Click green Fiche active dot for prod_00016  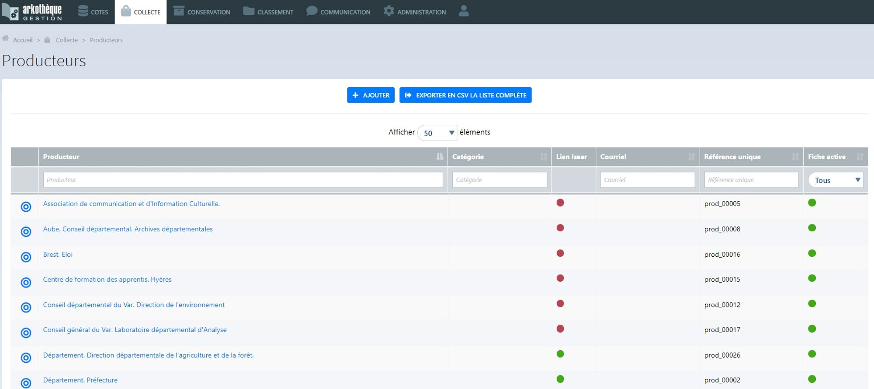812,253
